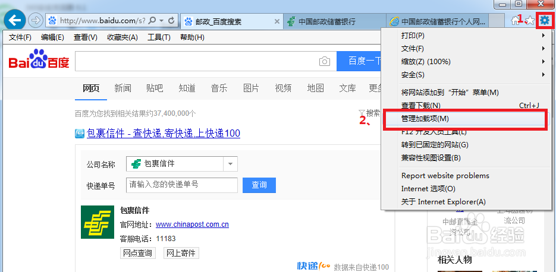
Task: Select 转到已固定的网站(G) menu item
Action: pyautogui.click(x=466, y=145)
